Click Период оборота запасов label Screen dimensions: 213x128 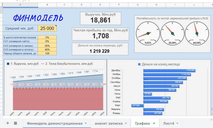(x=20, y=53)
